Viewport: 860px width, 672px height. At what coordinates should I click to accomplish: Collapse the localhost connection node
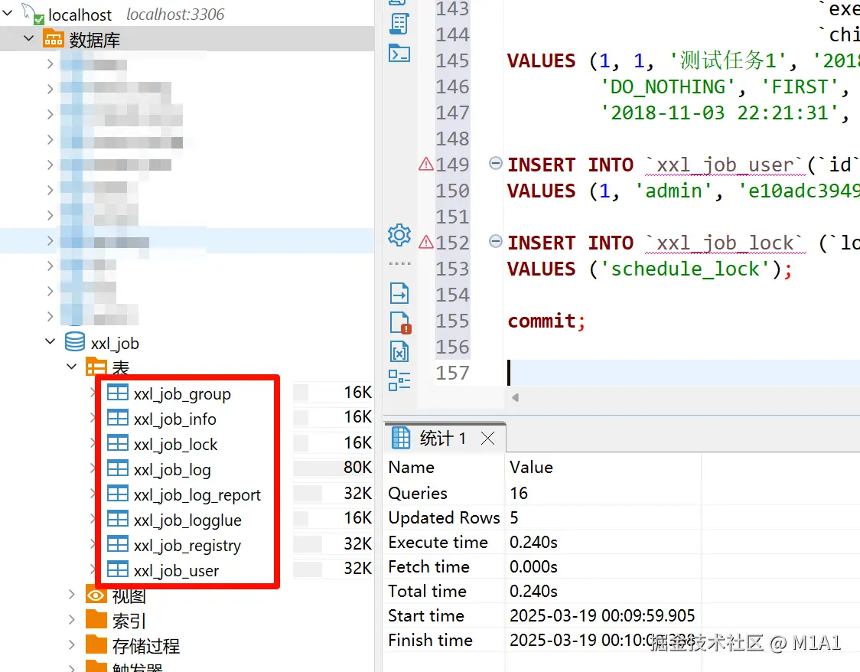point(7,13)
